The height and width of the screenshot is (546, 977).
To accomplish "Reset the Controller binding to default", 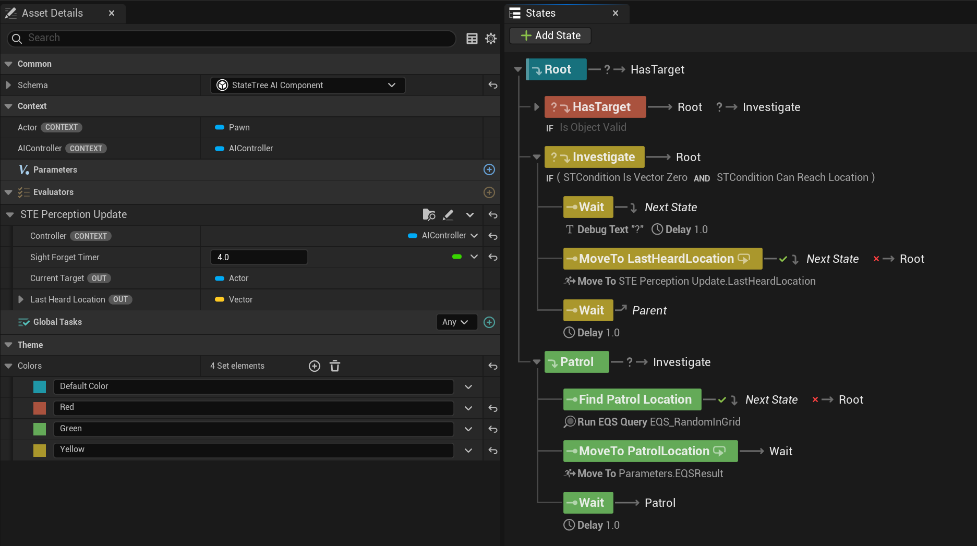I will 493,236.
